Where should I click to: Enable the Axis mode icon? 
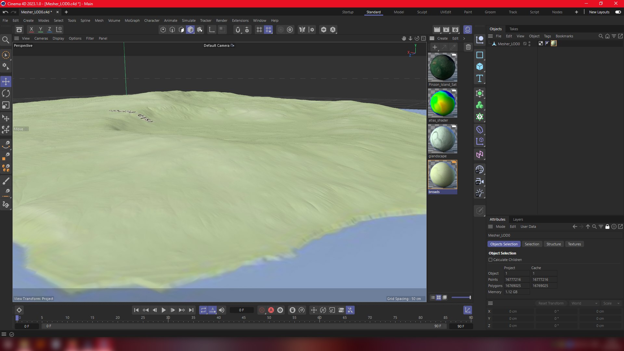[x=212, y=30]
